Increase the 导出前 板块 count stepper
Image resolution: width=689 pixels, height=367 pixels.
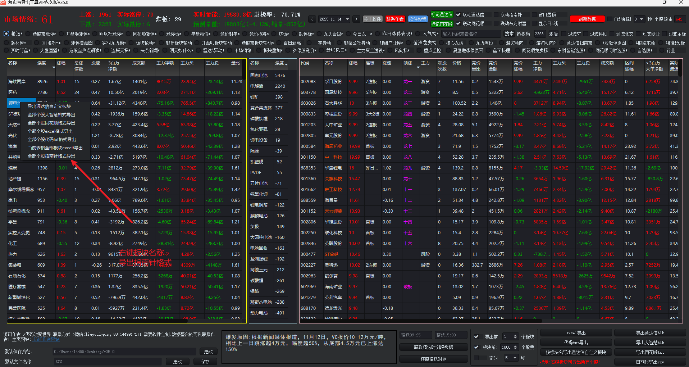coord(515,335)
